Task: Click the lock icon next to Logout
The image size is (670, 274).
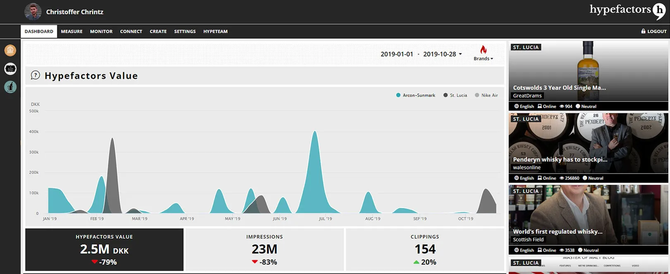Action: [x=643, y=31]
